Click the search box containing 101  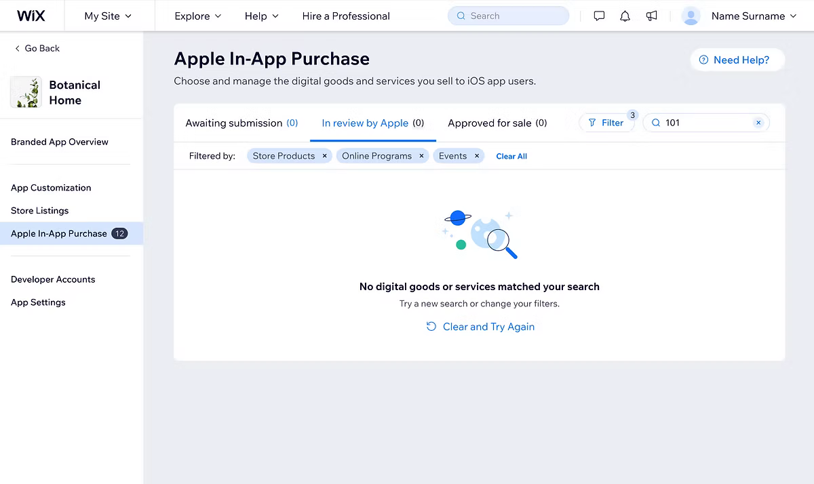(x=705, y=123)
